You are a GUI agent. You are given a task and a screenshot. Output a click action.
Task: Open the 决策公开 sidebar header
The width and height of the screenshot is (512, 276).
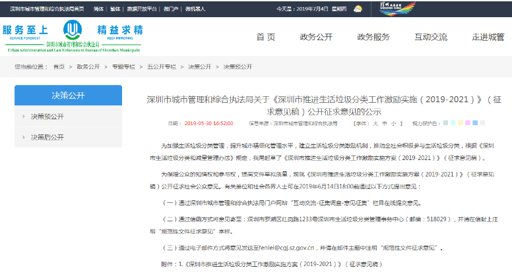(x=68, y=96)
